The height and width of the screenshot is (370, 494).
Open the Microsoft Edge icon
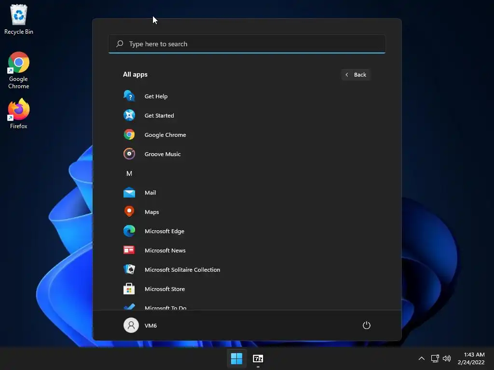[129, 231]
